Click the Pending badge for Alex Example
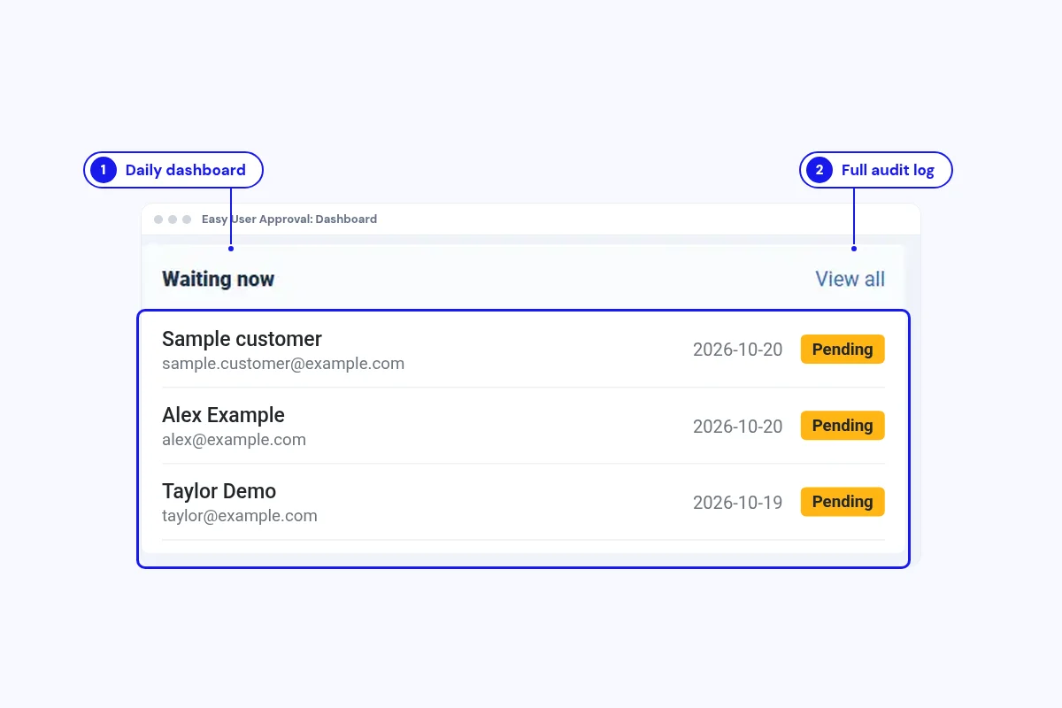The image size is (1062, 708). [x=843, y=426]
